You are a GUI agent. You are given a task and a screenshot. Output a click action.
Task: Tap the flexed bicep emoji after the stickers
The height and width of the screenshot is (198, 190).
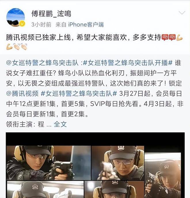pos(180,37)
